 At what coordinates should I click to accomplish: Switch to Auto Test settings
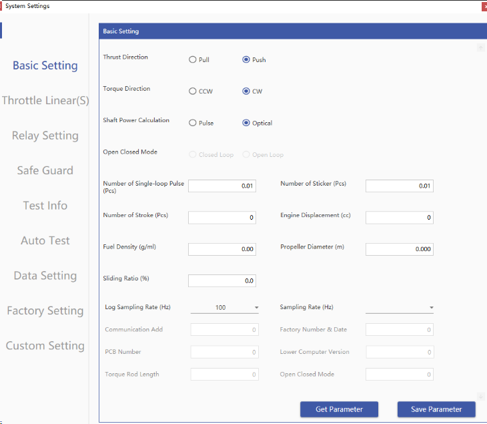45,241
